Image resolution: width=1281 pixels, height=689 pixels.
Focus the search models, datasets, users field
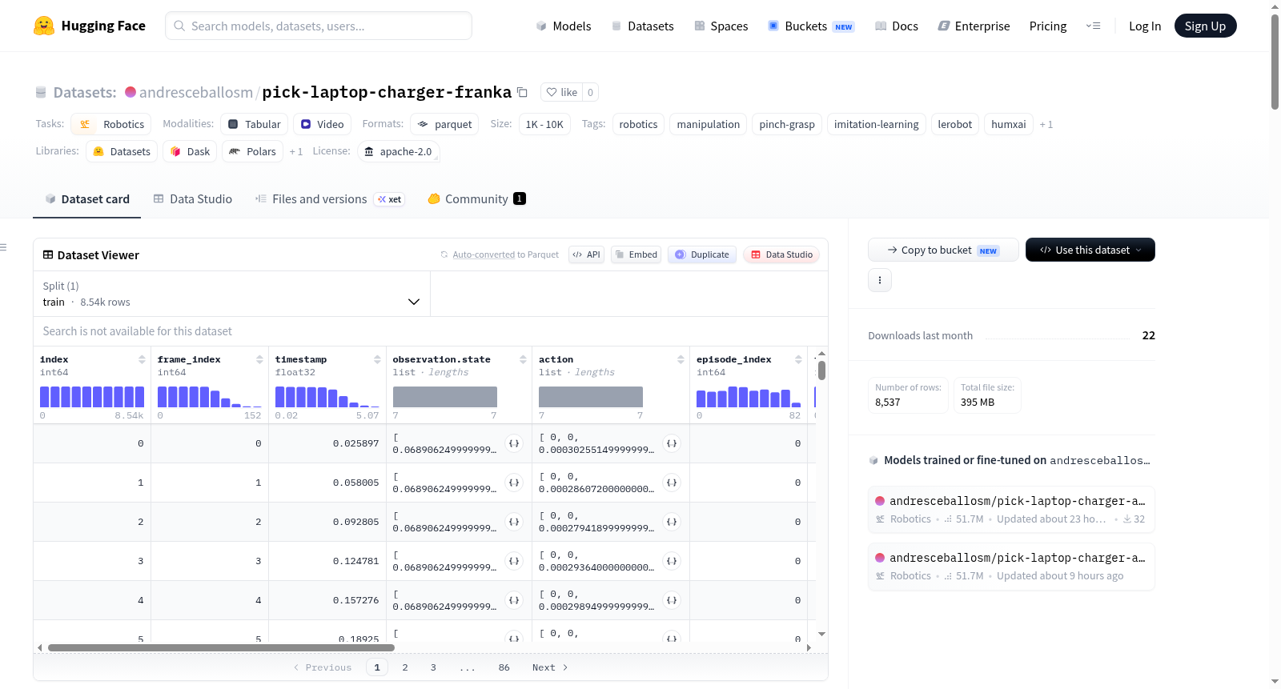(319, 26)
